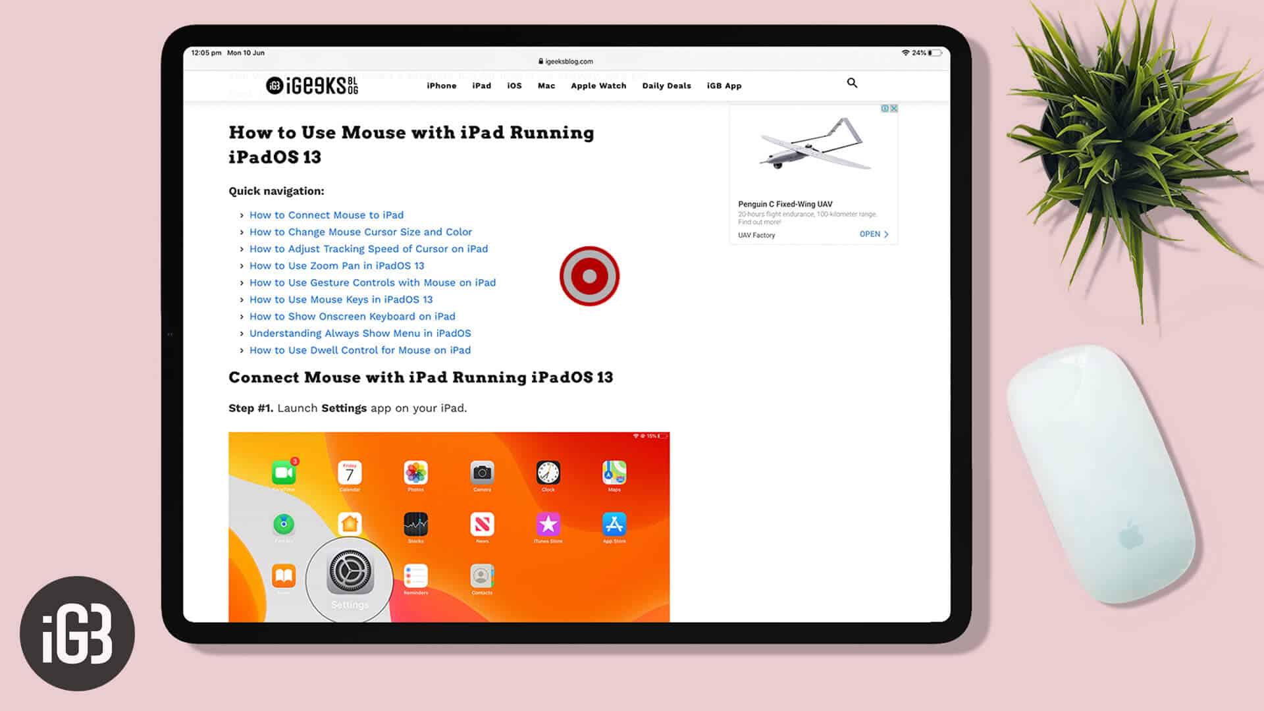Click 'How to Connect Mouse to iPad' link

click(326, 215)
